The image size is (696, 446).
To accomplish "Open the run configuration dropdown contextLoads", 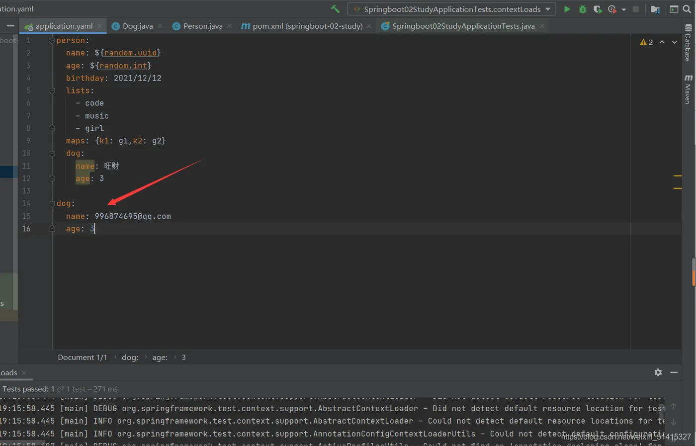I will [x=452, y=9].
